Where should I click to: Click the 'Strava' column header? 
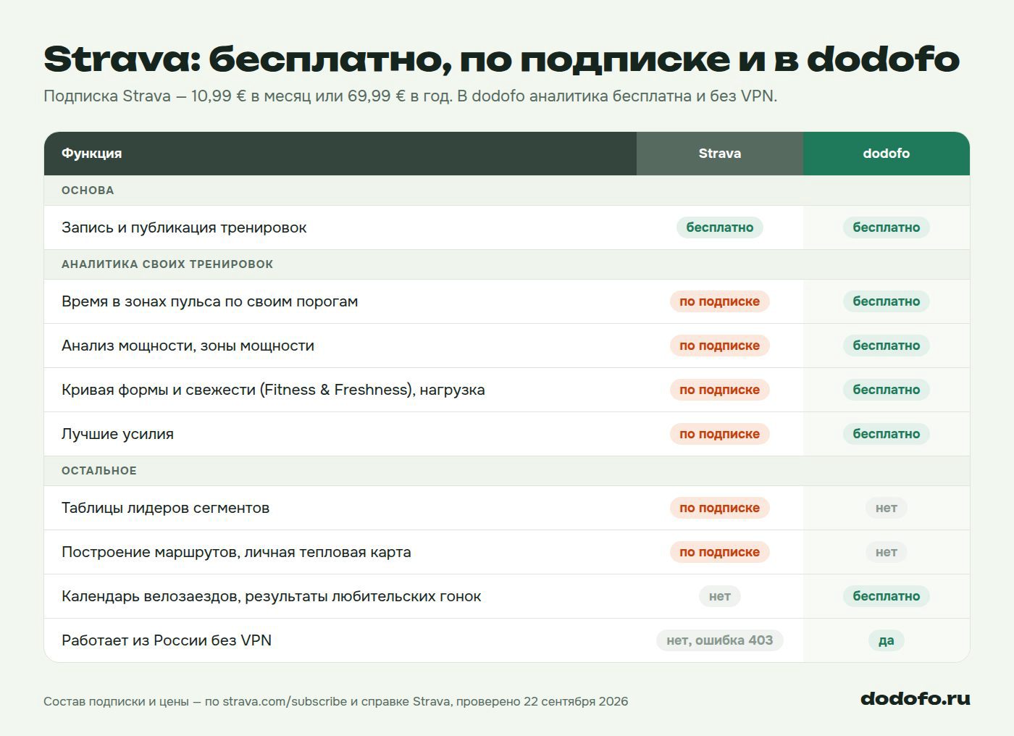coord(719,153)
